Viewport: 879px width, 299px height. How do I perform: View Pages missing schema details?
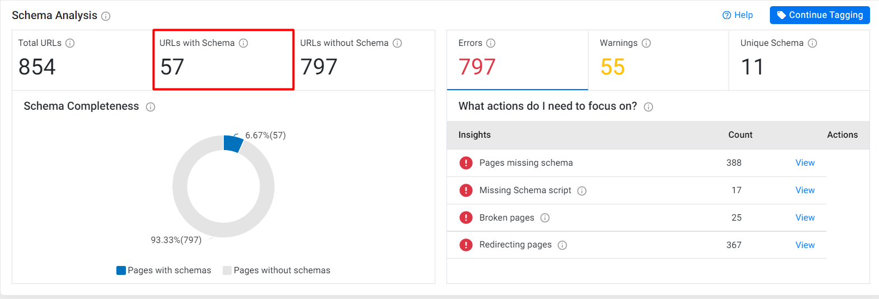point(805,163)
